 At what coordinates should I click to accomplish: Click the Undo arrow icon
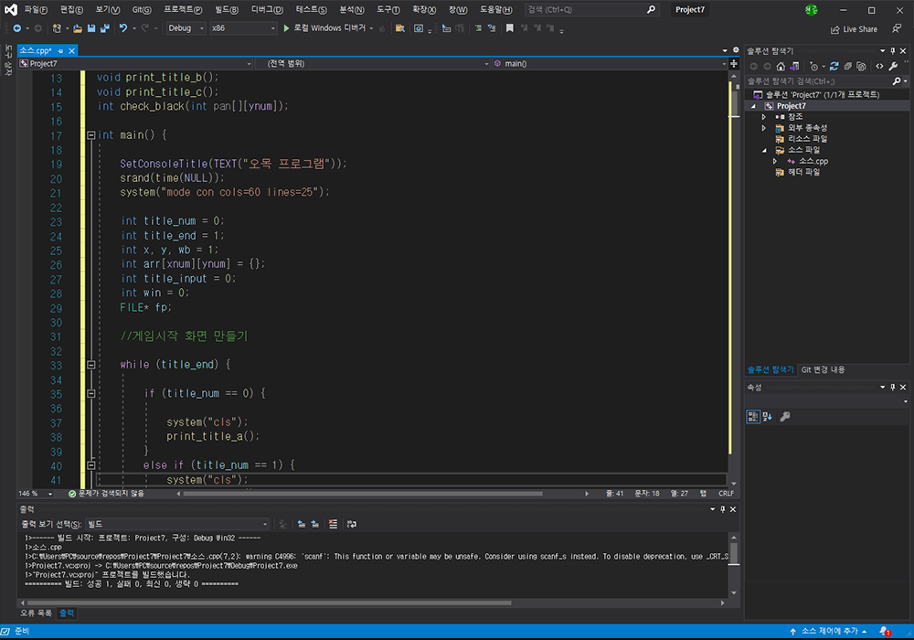point(123,28)
